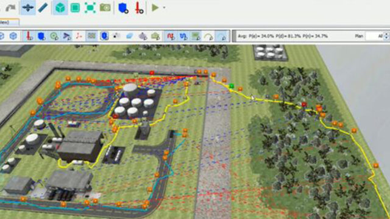This screenshot has height=219, width=390.
Task: Open the dropdown arrow beside the play button
Action: click(164, 8)
